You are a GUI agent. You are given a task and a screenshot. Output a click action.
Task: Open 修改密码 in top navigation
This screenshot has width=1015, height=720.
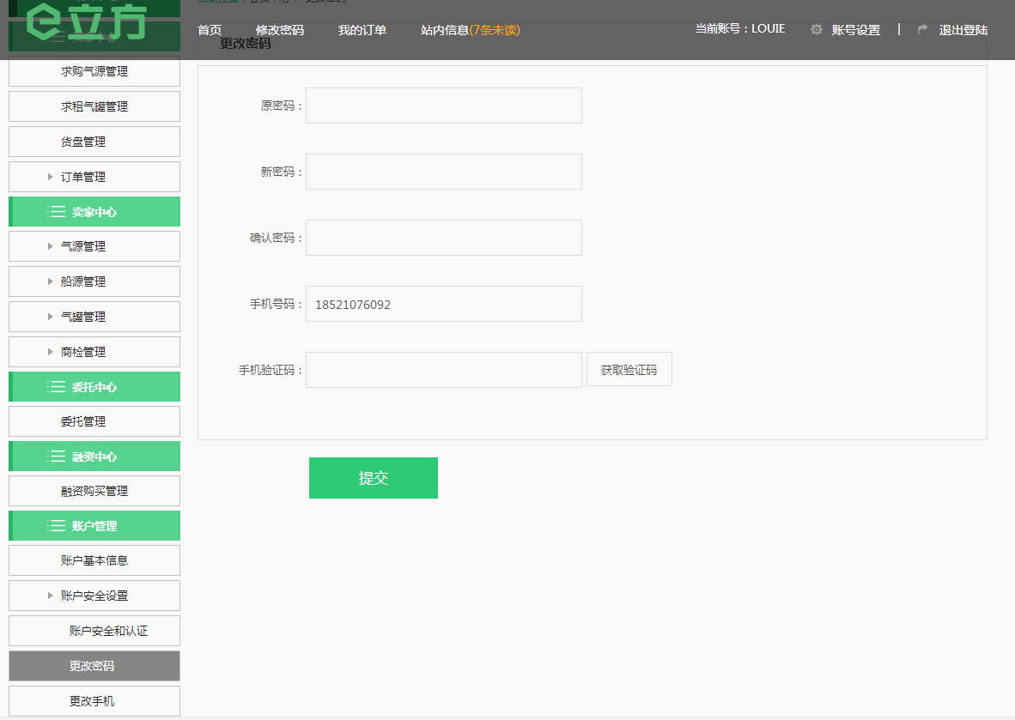[x=280, y=30]
